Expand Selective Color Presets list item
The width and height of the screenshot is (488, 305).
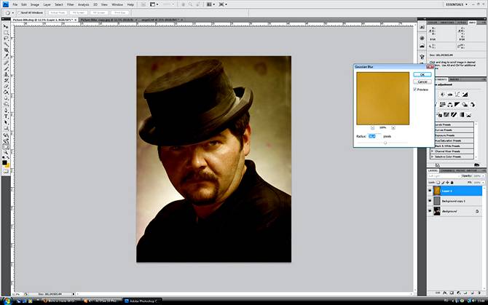(x=433, y=157)
